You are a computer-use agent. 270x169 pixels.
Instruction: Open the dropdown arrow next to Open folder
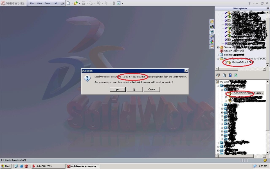[x=80, y=3]
